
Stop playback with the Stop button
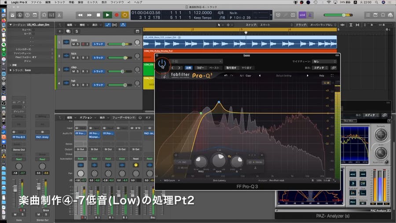(x=99, y=15)
